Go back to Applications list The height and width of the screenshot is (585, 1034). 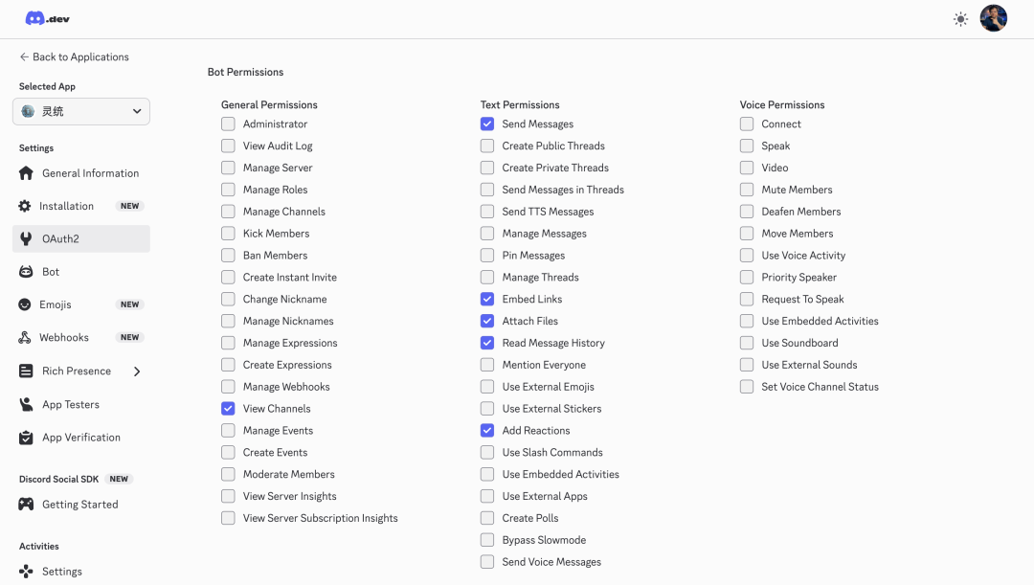pyautogui.click(x=74, y=56)
